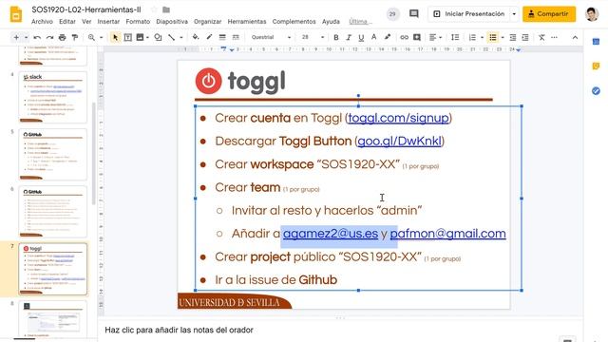
Task: Toggle the numbered list button
Action: [472, 38]
